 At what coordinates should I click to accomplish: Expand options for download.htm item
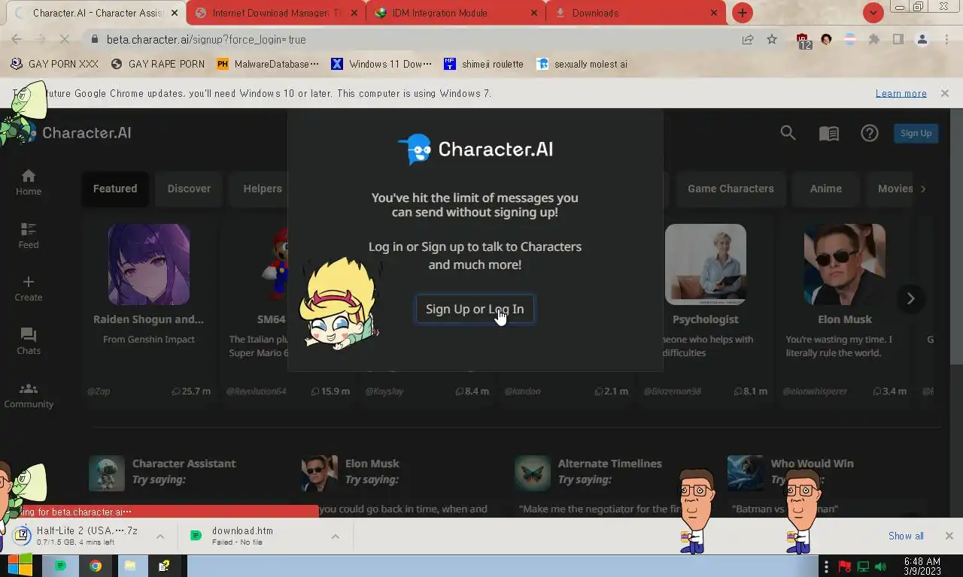click(x=336, y=536)
